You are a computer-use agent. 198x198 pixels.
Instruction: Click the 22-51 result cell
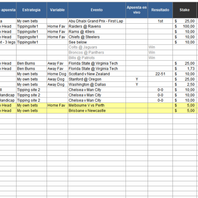click(160, 74)
